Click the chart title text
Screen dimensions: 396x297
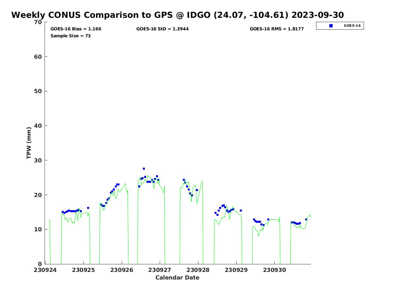coord(178,15)
